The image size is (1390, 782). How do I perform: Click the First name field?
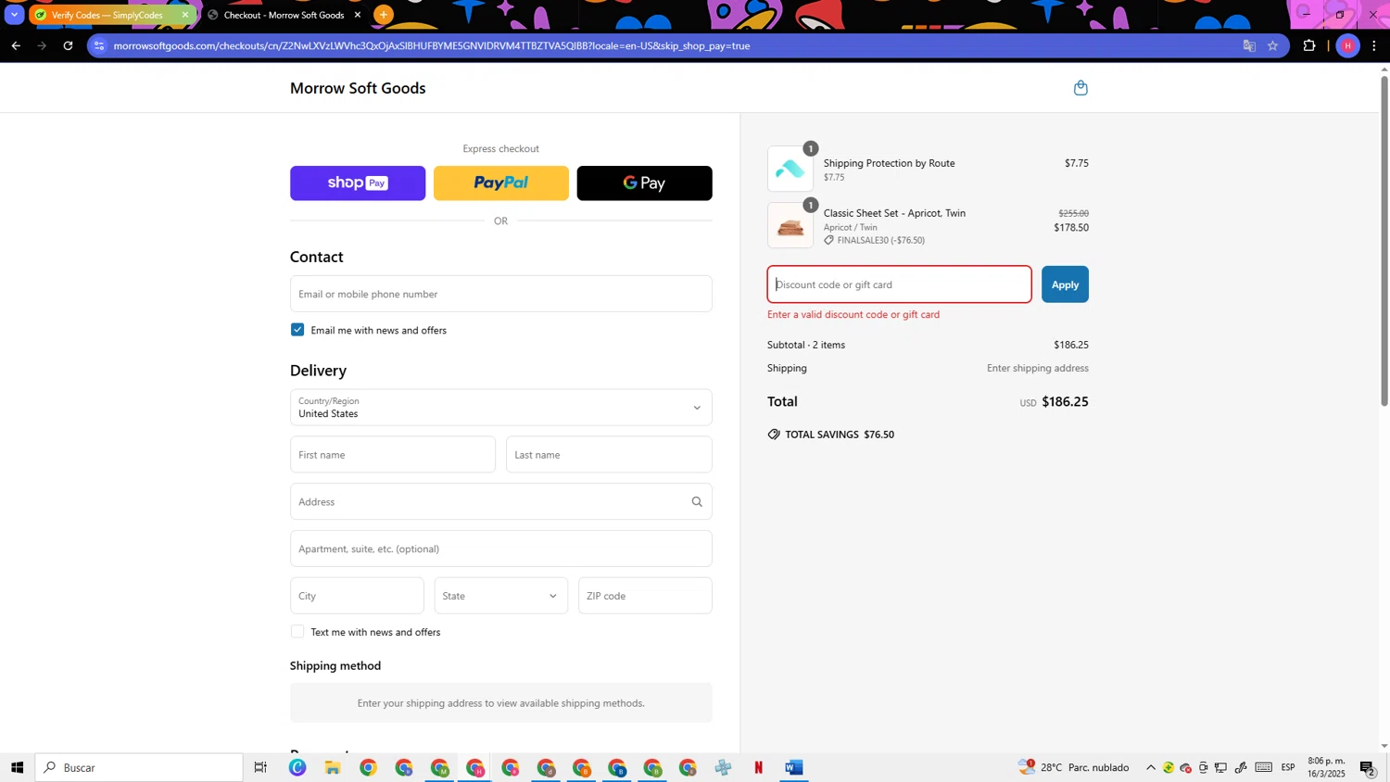pyautogui.click(x=393, y=455)
